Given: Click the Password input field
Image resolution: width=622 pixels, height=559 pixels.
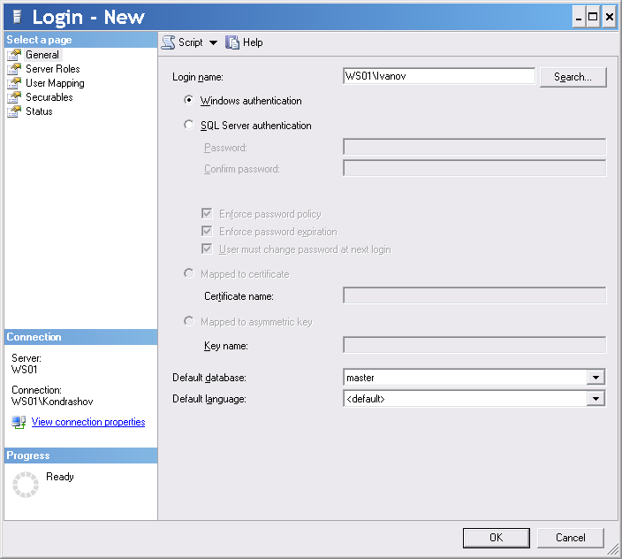Looking at the screenshot, I should (474, 147).
